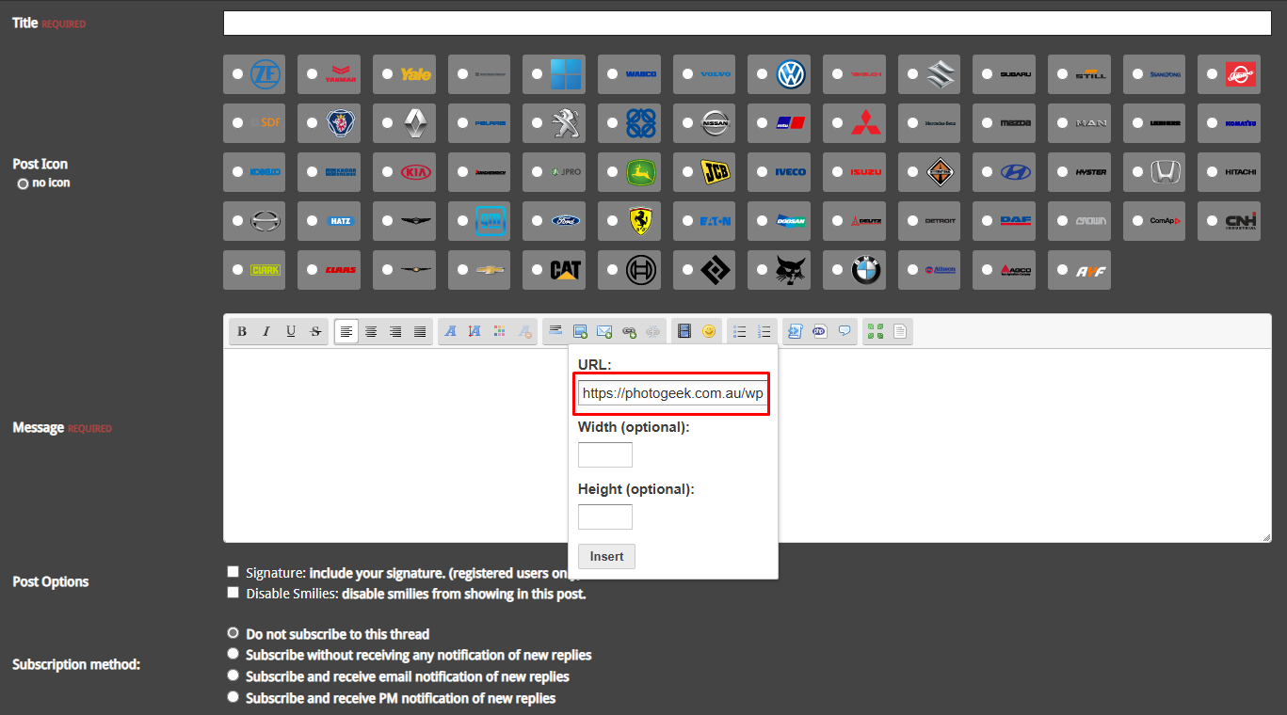Image resolution: width=1287 pixels, height=715 pixels.
Task: Open the font color palette
Action: point(500,331)
